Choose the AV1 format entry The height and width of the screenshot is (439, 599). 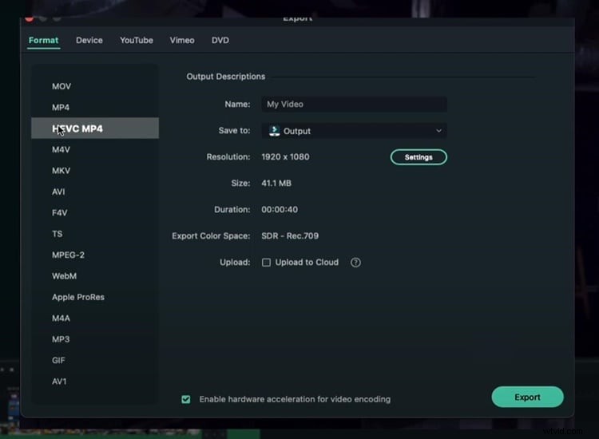60,382
